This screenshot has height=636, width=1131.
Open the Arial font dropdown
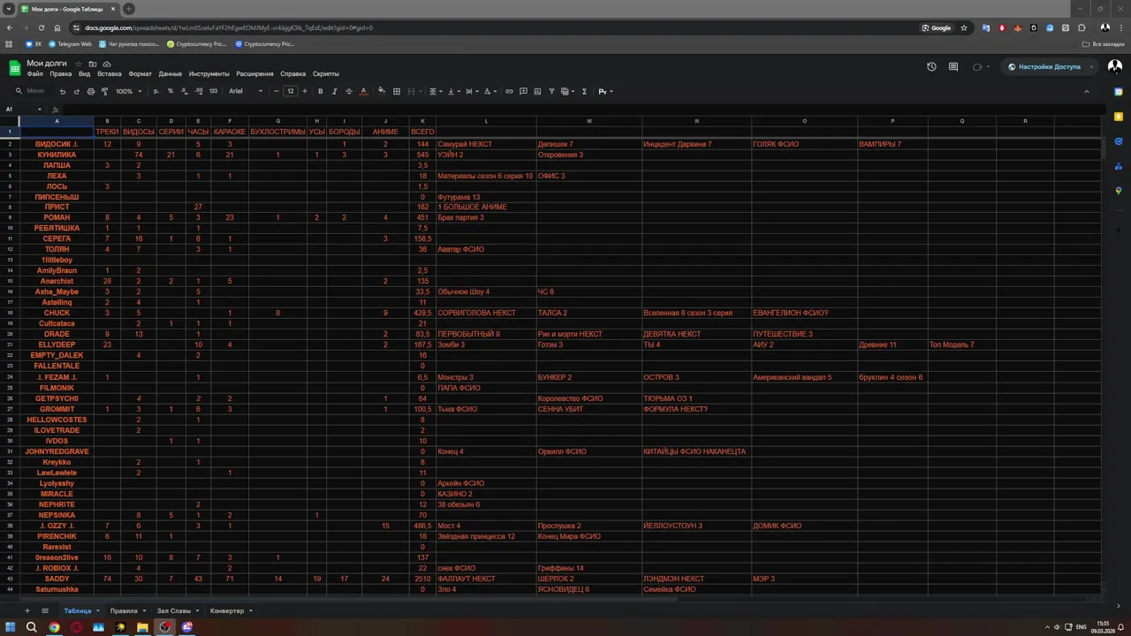pos(246,91)
